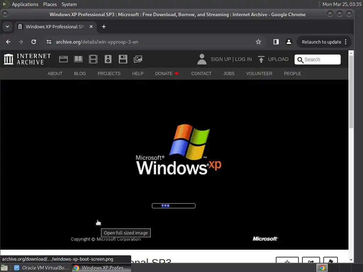Open the Software floppy disk icon
This screenshot has width=363, height=272.
[123, 59]
